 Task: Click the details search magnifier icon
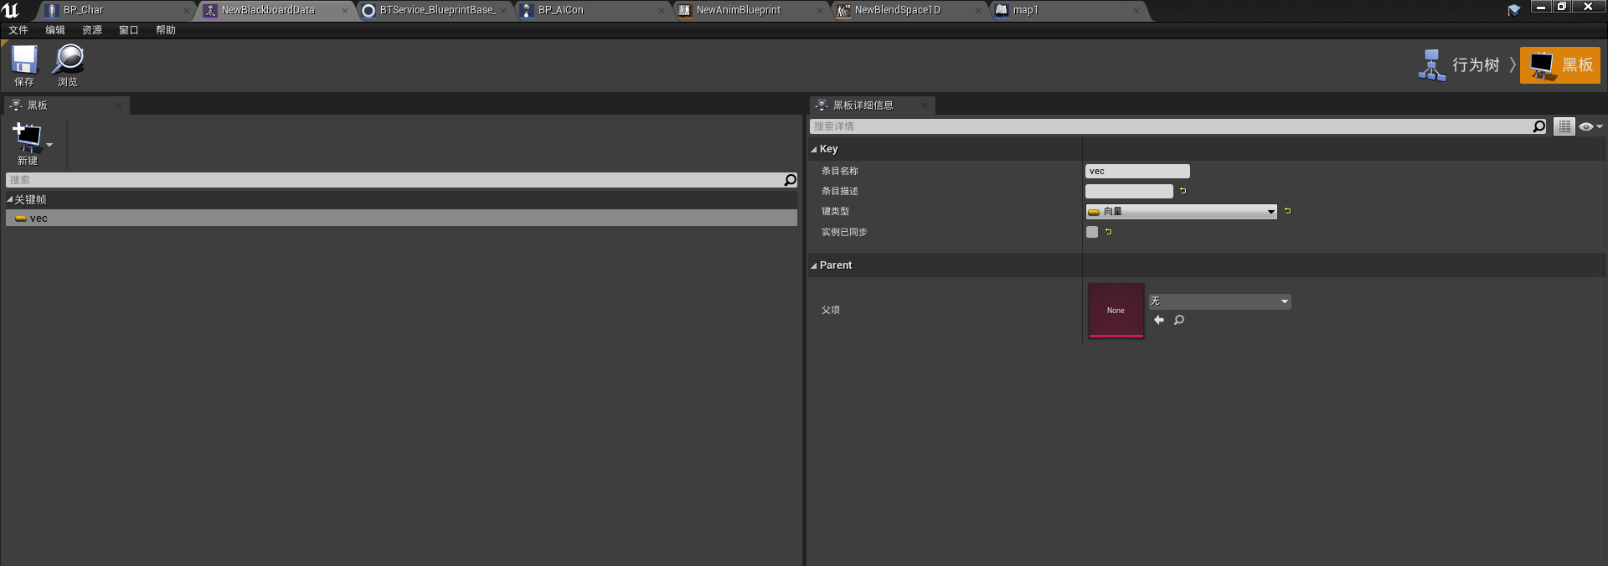(1539, 126)
